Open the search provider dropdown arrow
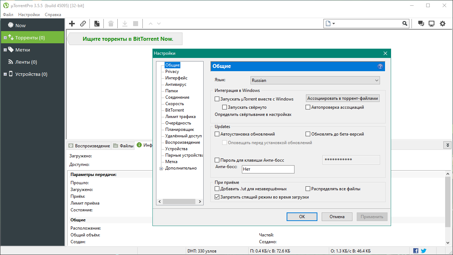The height and width of the screenshot is (255, 453). (x=334, y=24)
